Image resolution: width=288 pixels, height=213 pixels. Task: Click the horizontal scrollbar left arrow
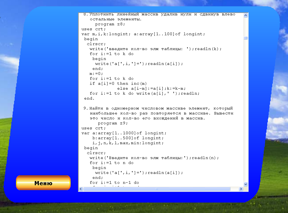coord(81,189)
